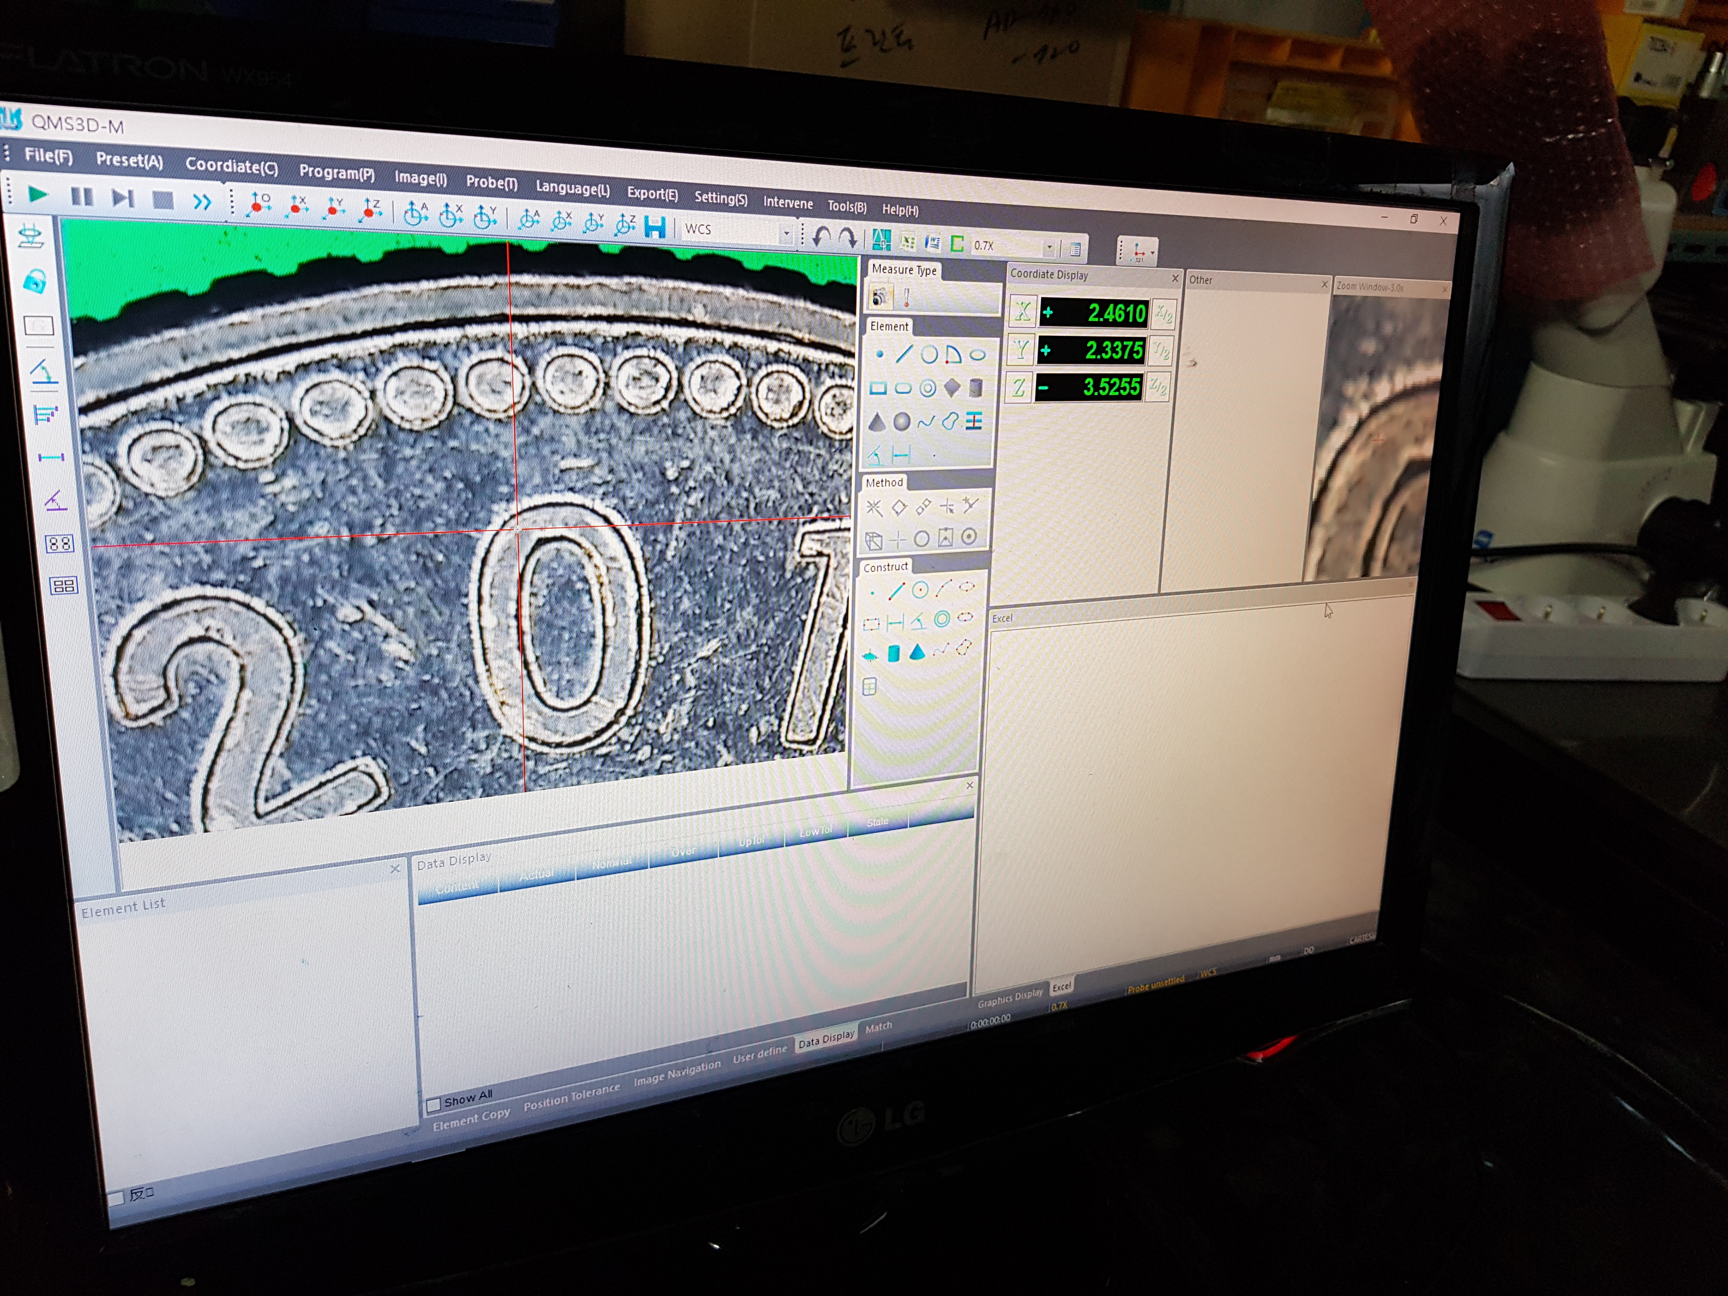The width and height of the screenshot is (1728, 1296).
Task: Undo the last action
Action: (x=820, y=237)
